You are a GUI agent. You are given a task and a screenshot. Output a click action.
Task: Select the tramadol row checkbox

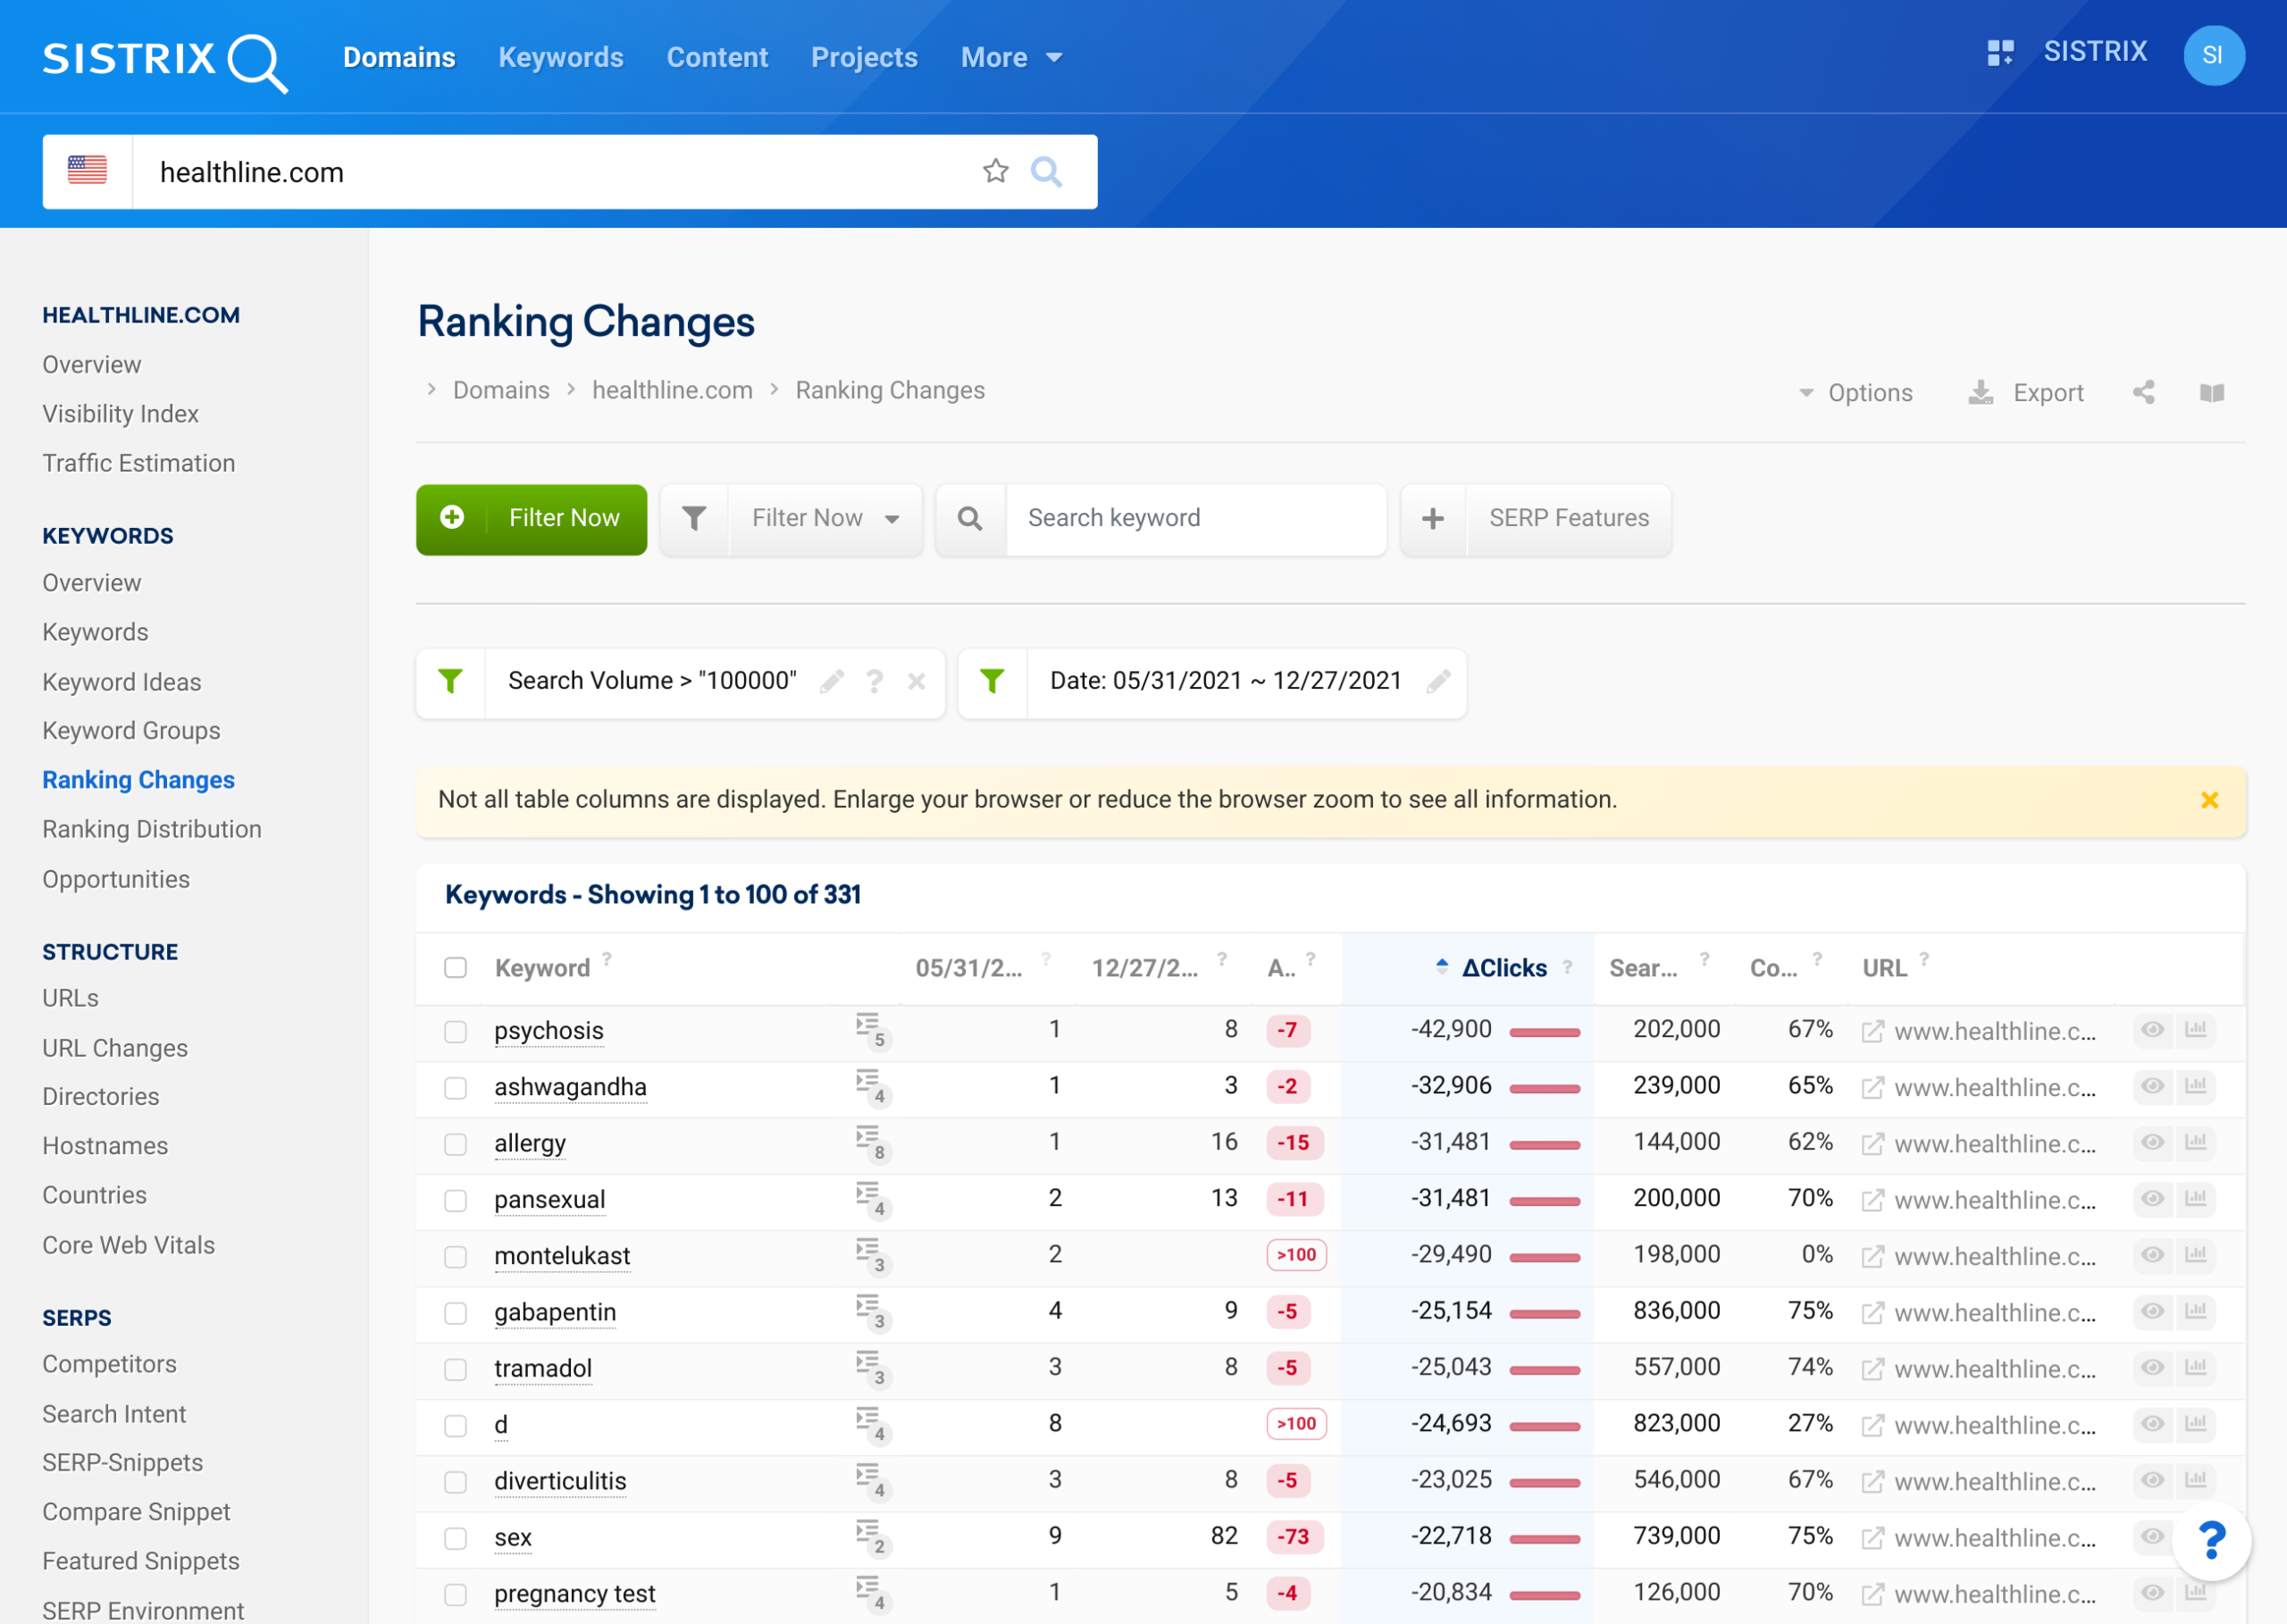455,1368
